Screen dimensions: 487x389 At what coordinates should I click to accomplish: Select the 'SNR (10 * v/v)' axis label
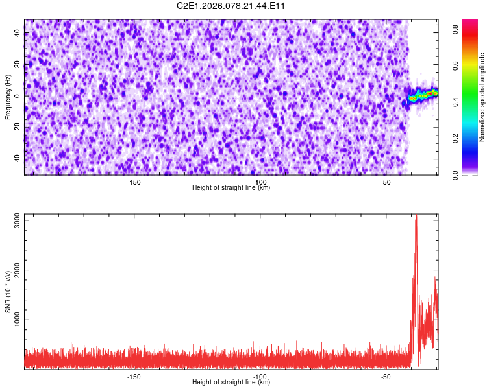8,290
